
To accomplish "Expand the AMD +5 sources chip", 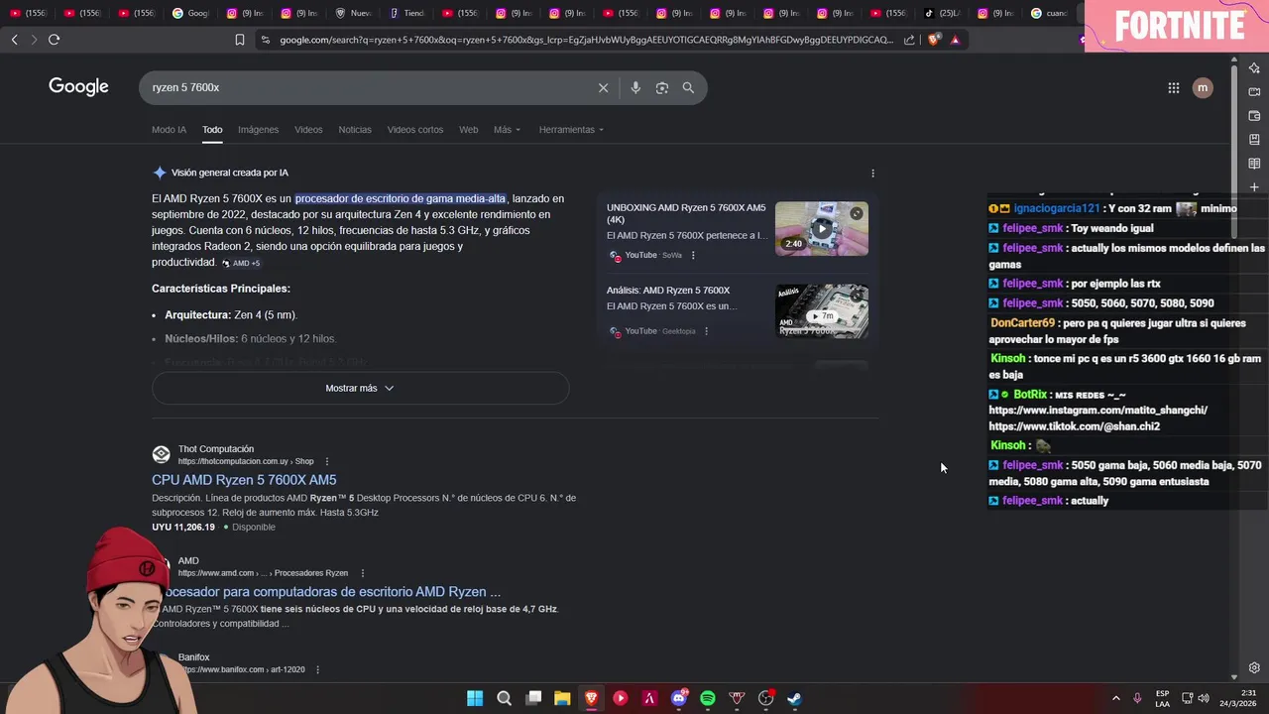I will [x=241, y=263].
